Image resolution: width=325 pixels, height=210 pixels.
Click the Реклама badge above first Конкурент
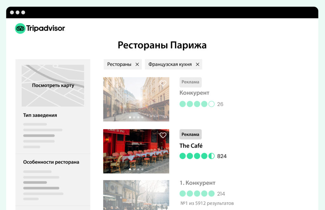[x=190, y=82]
